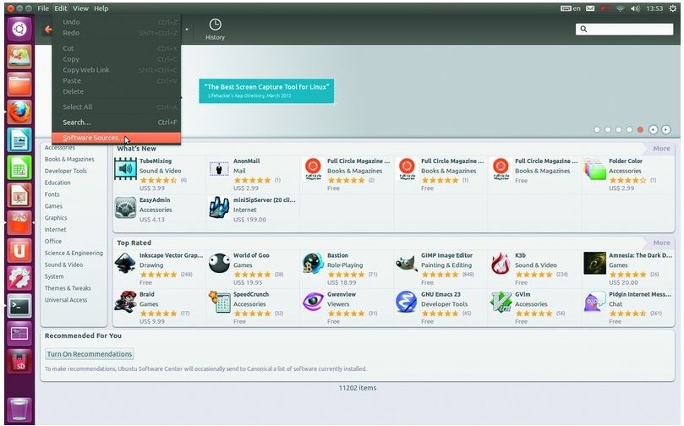Open the sound volume indicator
Image resolution: width=684 pixels, height=426 pixels.
tap(635, 8)
